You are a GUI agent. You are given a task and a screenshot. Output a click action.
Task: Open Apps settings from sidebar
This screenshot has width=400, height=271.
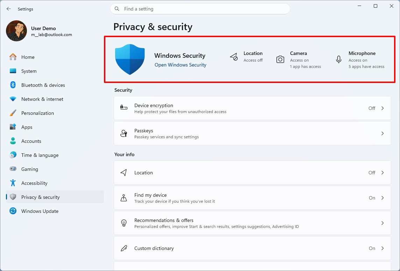tap(55, 127)
